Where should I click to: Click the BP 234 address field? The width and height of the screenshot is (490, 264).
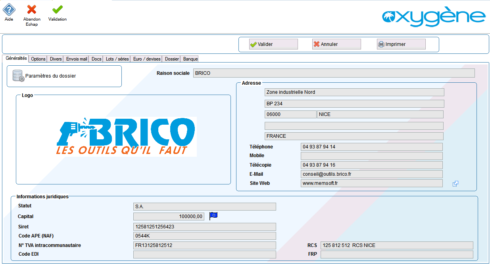(354, 104)
